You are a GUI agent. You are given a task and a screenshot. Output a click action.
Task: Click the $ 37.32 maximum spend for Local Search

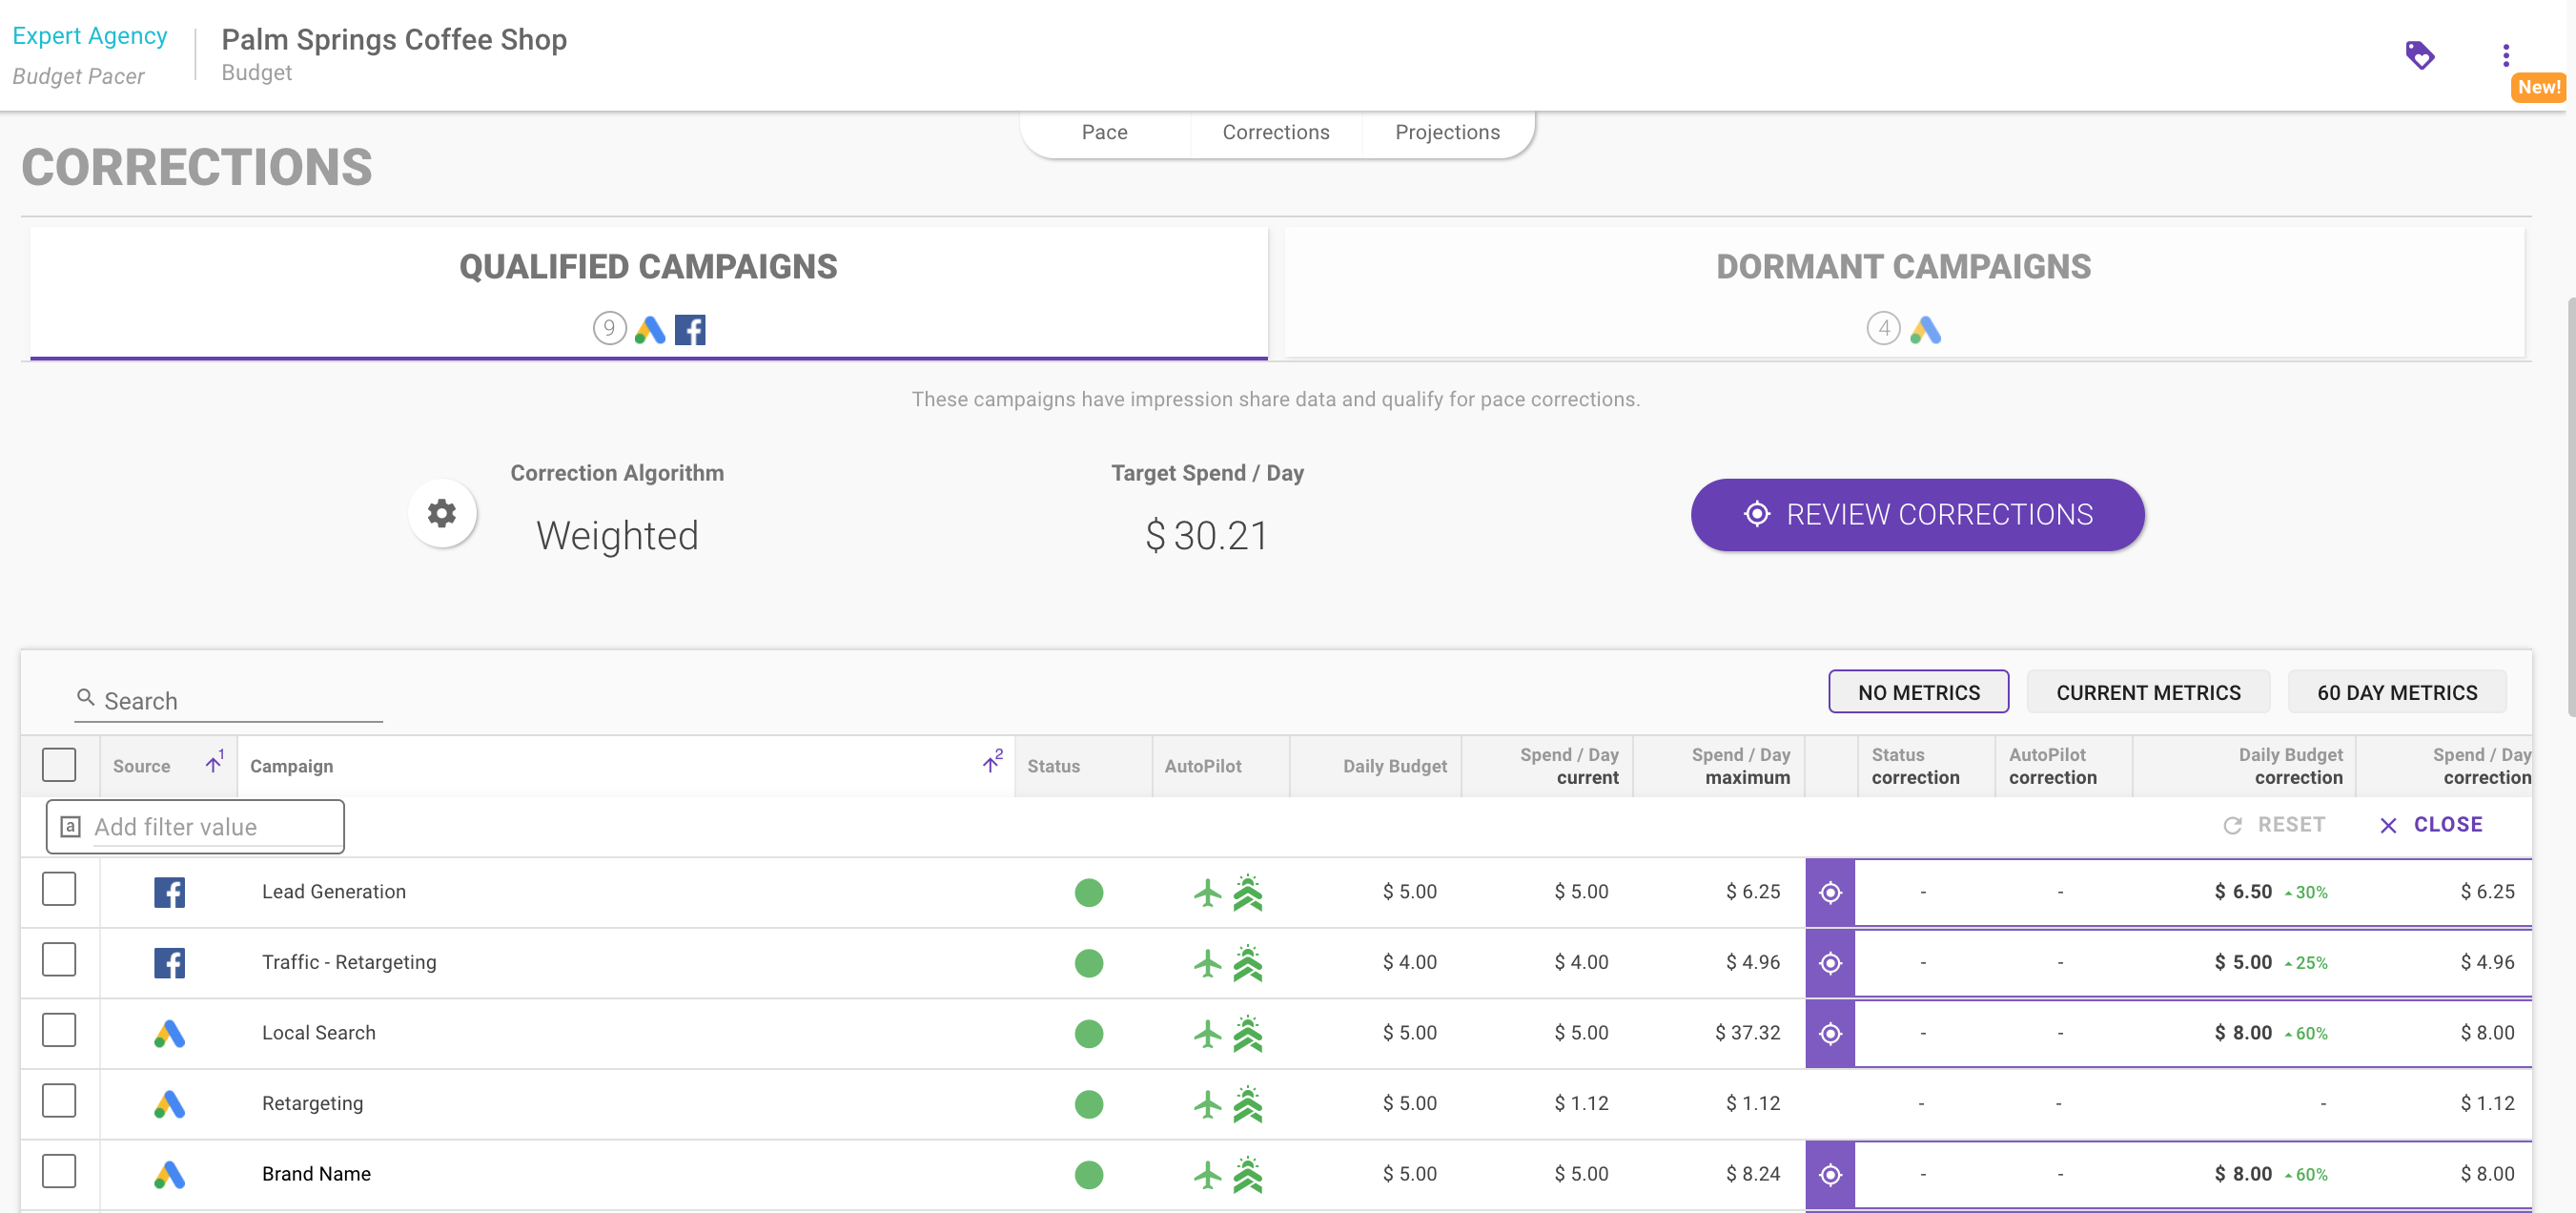[x=1747, y=1033]
